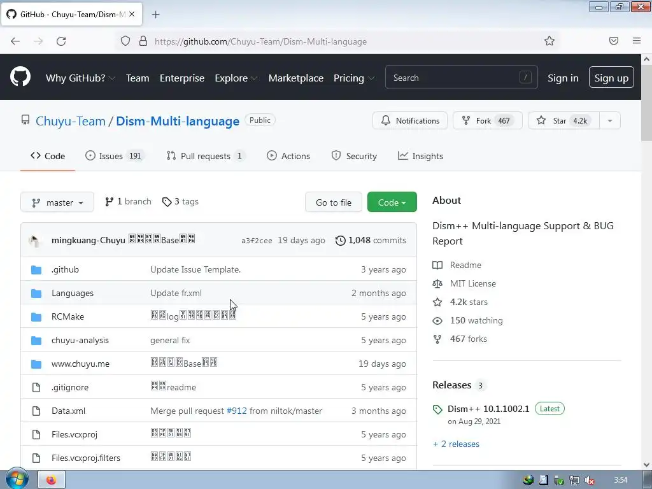Open the Dism-Multi-language repo link
652x489 pixels.
tap(178, 121)
